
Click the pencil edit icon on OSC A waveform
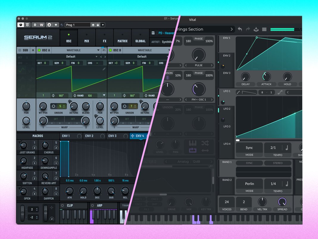coord(104,69)
